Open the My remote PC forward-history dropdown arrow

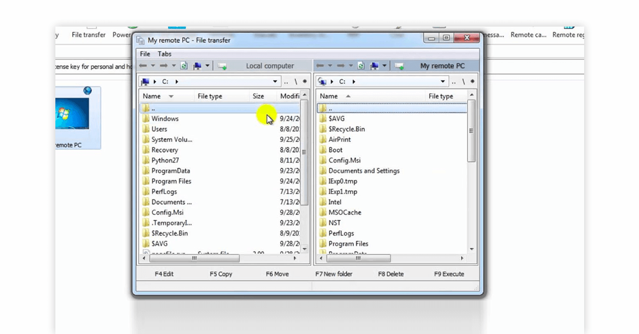pos(350,66)
